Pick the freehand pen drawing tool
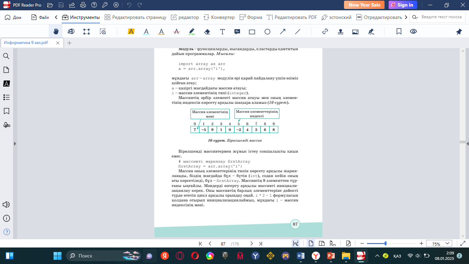 click(x=192, y=32)
